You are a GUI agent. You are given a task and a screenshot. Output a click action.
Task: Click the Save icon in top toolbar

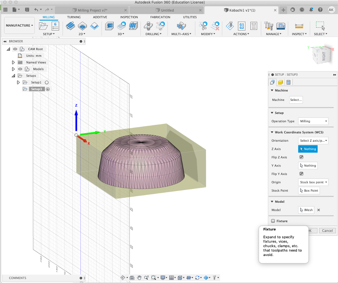[27, 10]
